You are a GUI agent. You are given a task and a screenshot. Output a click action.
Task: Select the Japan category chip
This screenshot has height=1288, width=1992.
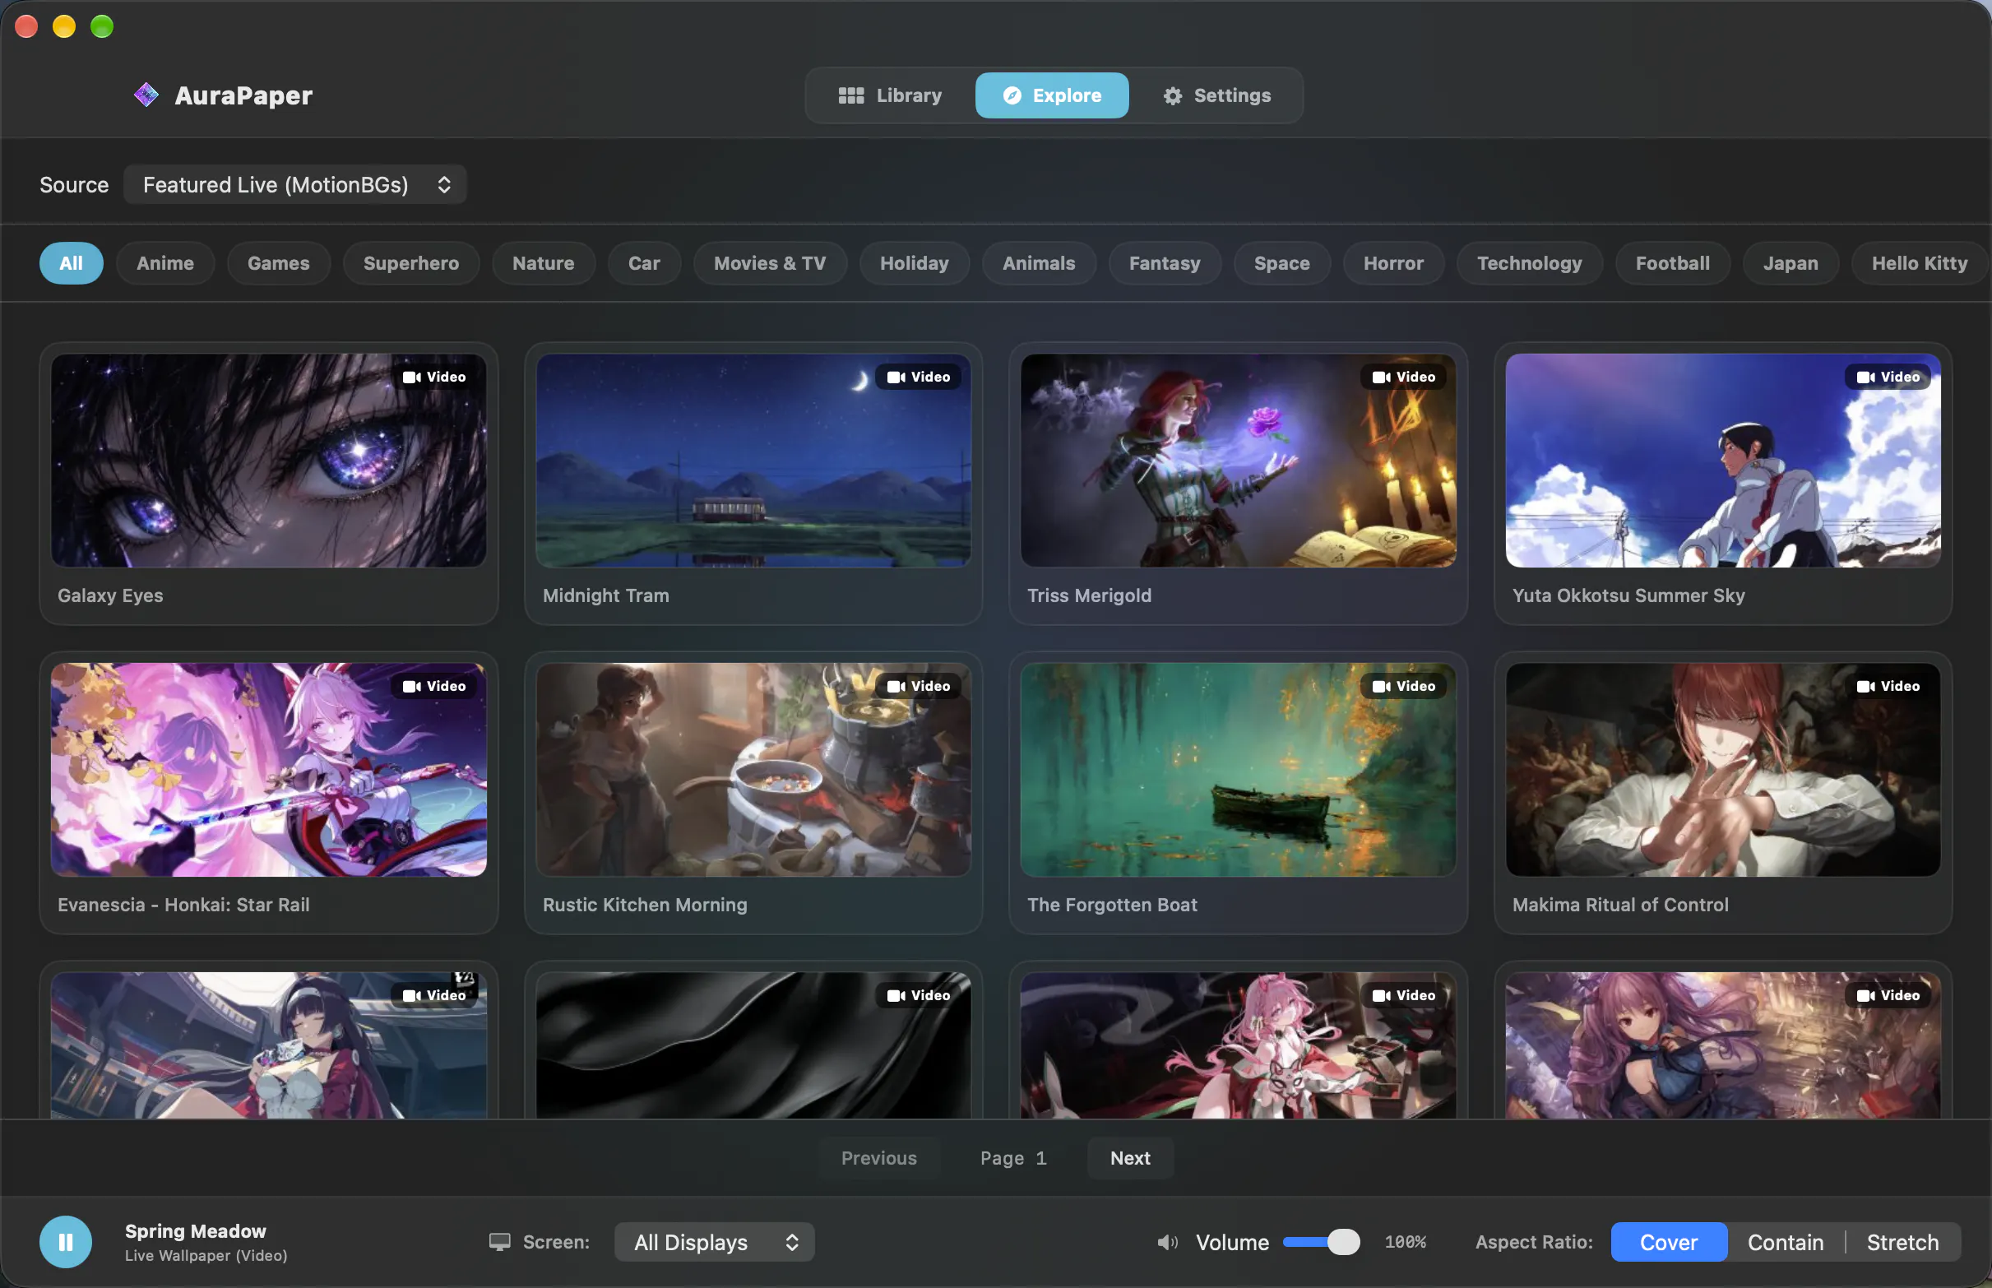point(1790,263)
